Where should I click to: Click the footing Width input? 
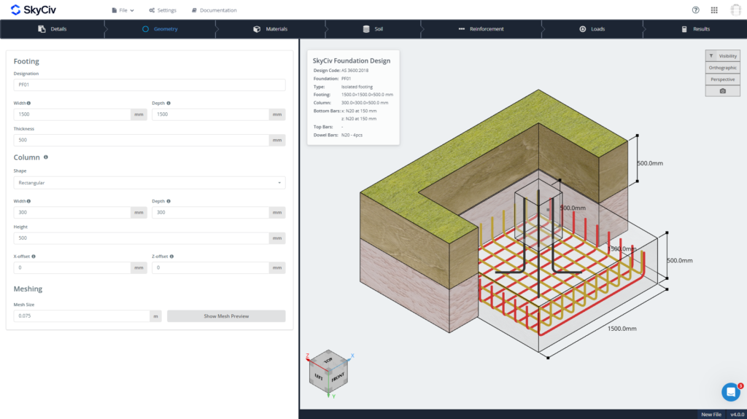pyautogui.click(x=72, y=114)
